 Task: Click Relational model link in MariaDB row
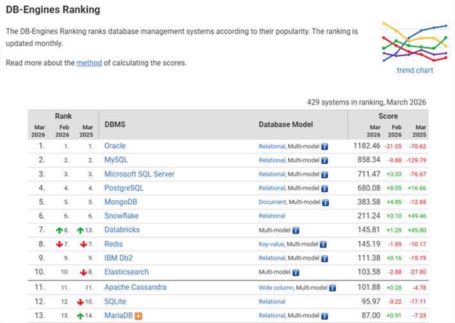click(272, 315)
